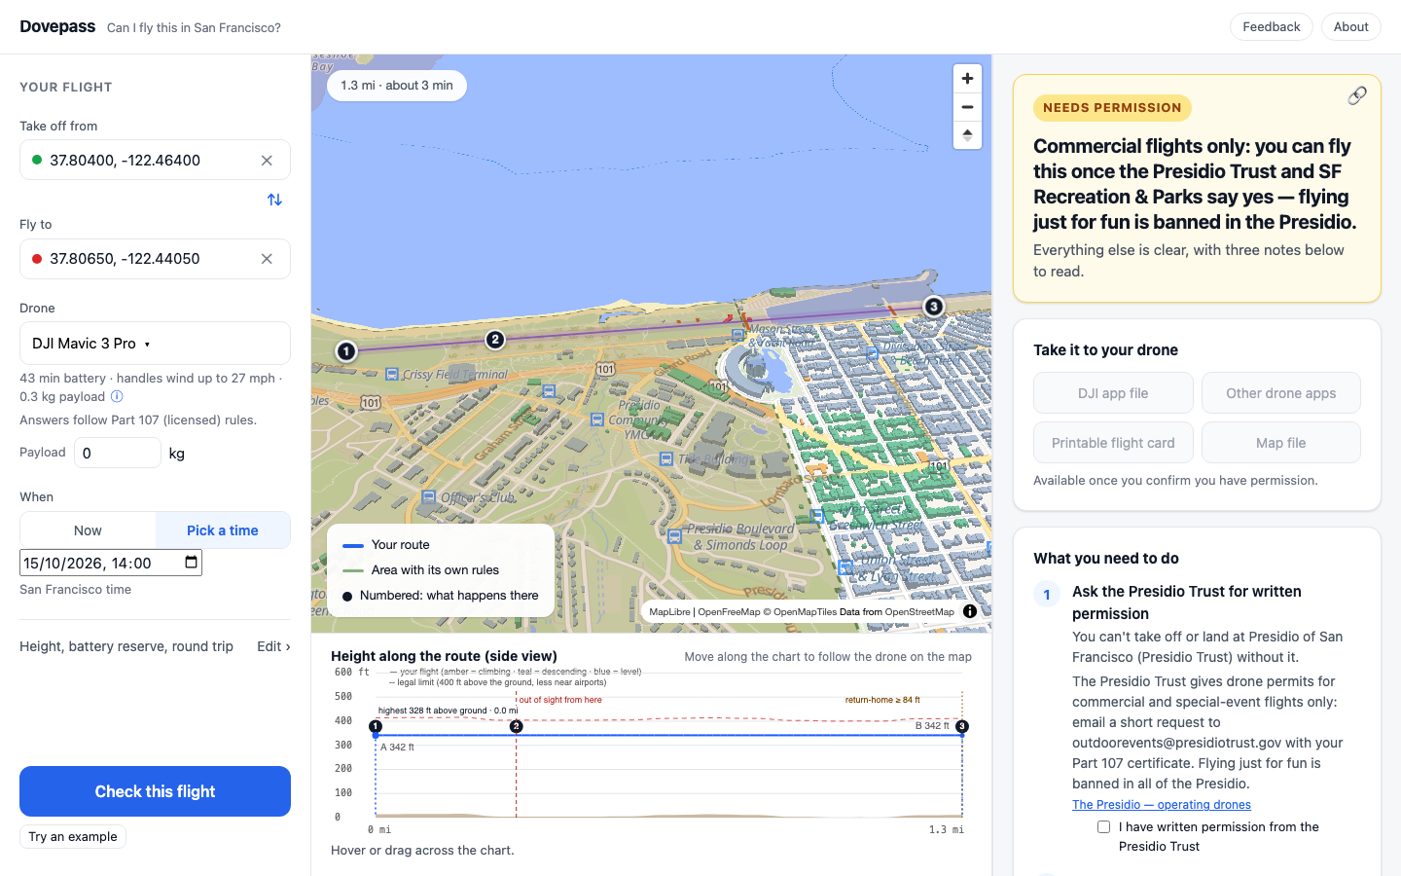Click chart marker 3 on height profile

(962, 726)
